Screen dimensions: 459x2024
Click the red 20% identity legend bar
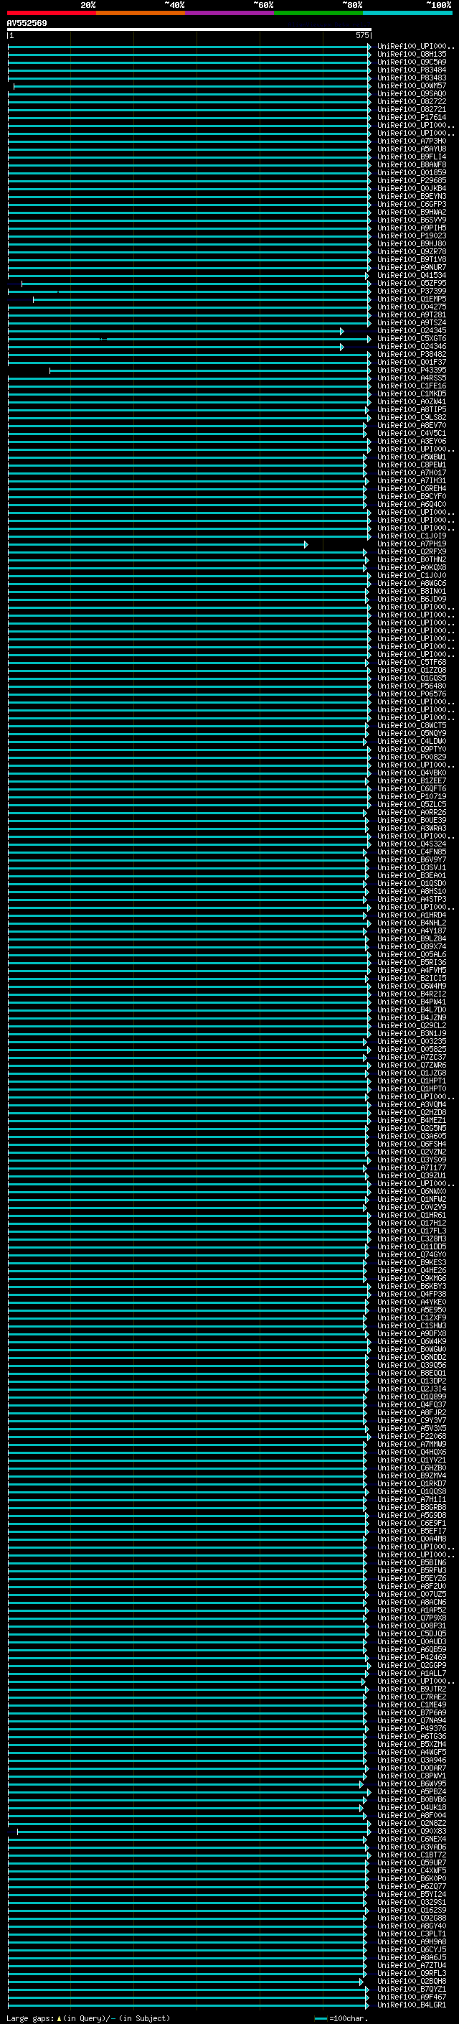(x=51, y=13)
